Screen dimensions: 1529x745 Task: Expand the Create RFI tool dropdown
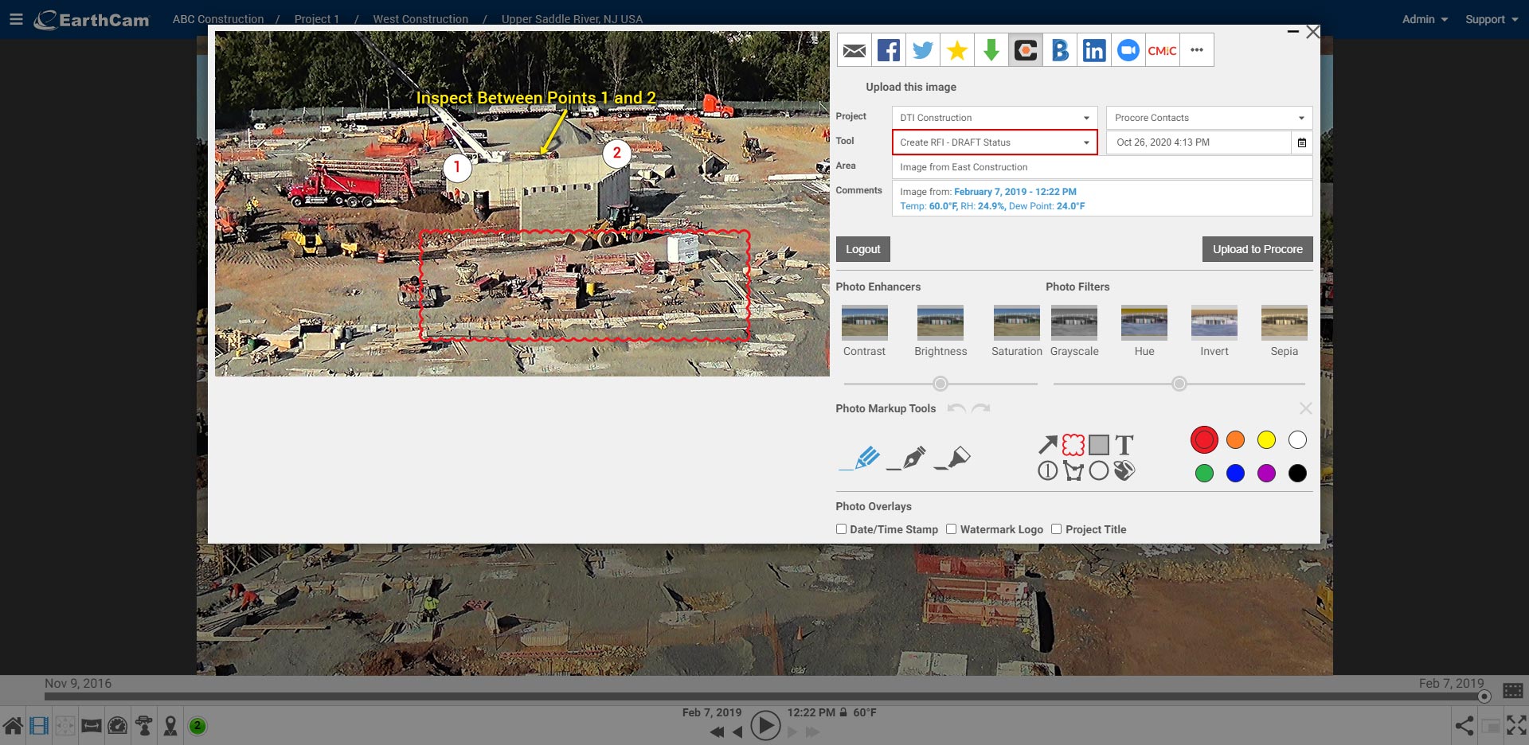tap(994, 142)
